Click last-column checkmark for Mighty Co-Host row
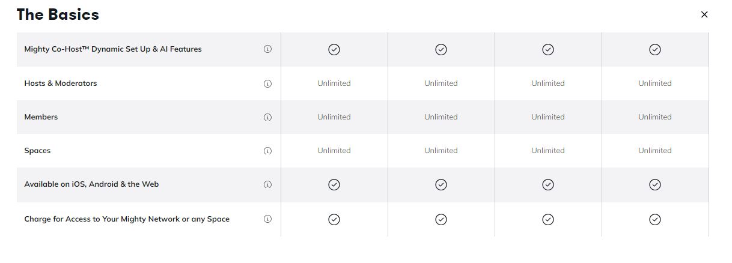The image size is (732, 263). point(655,49)
